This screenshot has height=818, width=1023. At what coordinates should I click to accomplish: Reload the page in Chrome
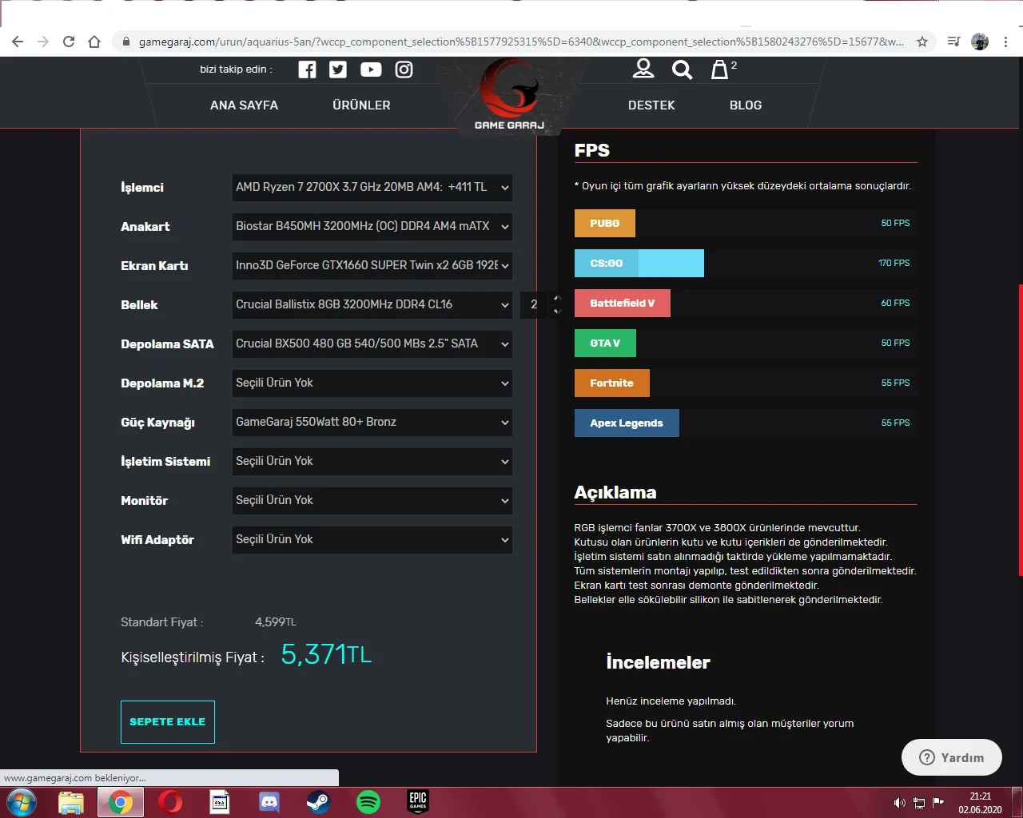[x=69, y=42]
